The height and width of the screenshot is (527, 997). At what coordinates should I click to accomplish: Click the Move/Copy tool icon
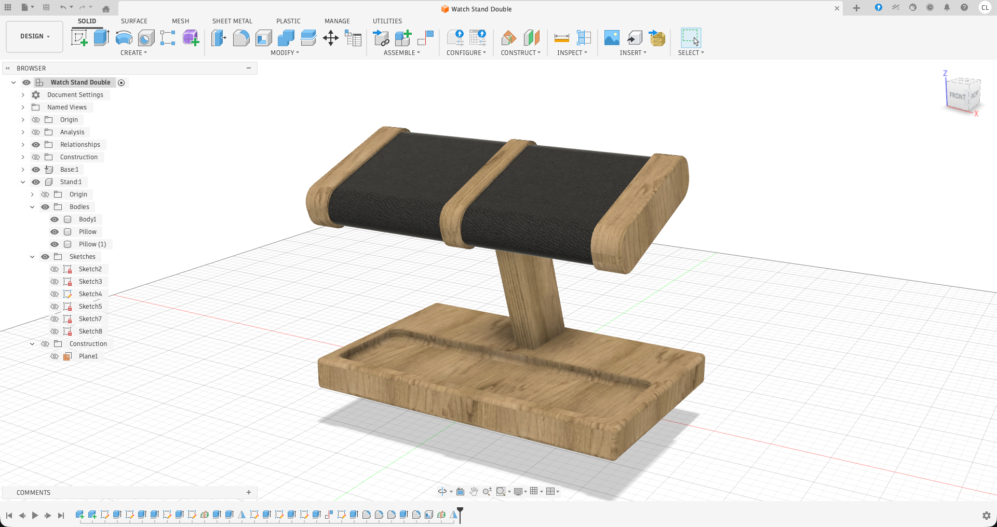[331, 38]
